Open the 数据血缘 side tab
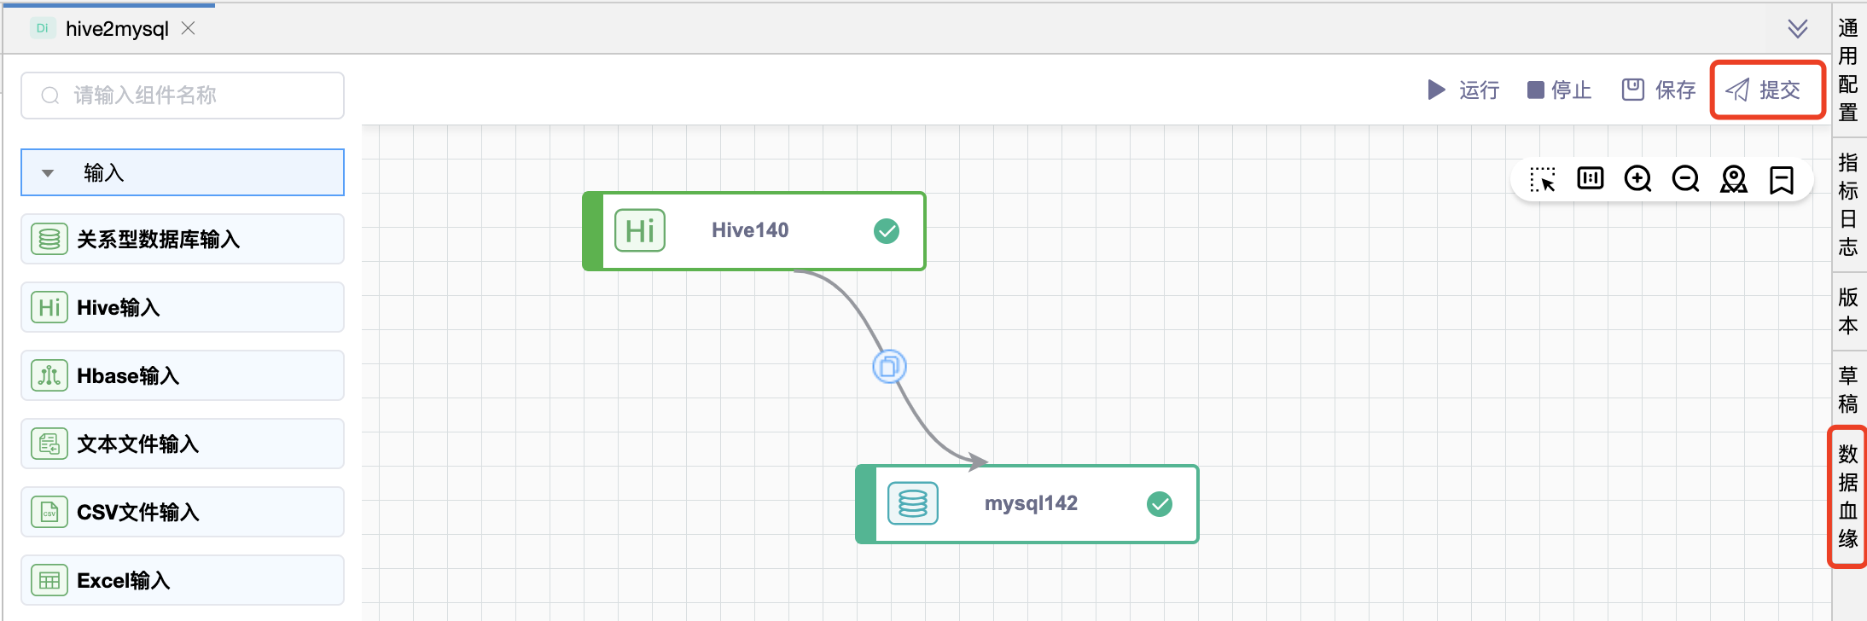The height and width of the screenshot is (621, 1867). (x=1847, y=496)
